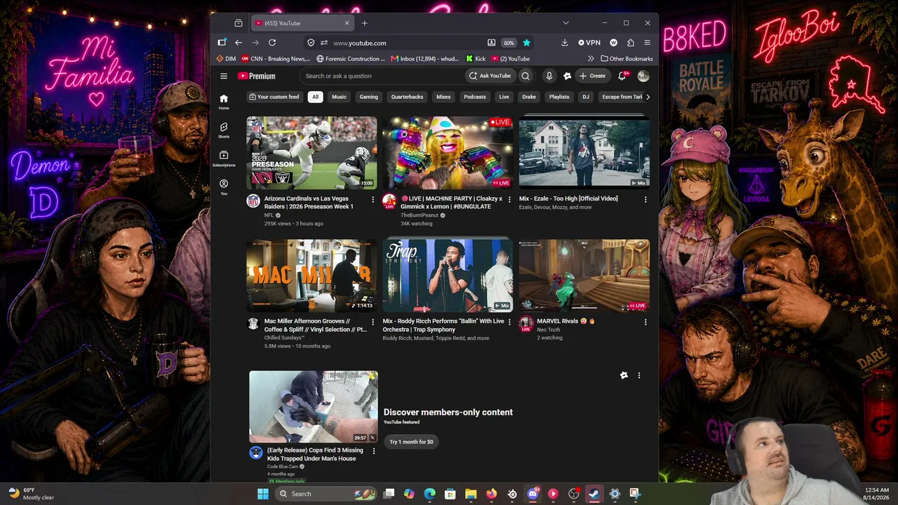This screenshot has height=505, width=898.
Task: Go to Home in the YouTube sidebar
Action: click(224, 102)
